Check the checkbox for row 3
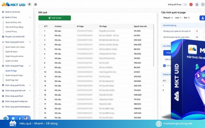 tap(41, 40)
